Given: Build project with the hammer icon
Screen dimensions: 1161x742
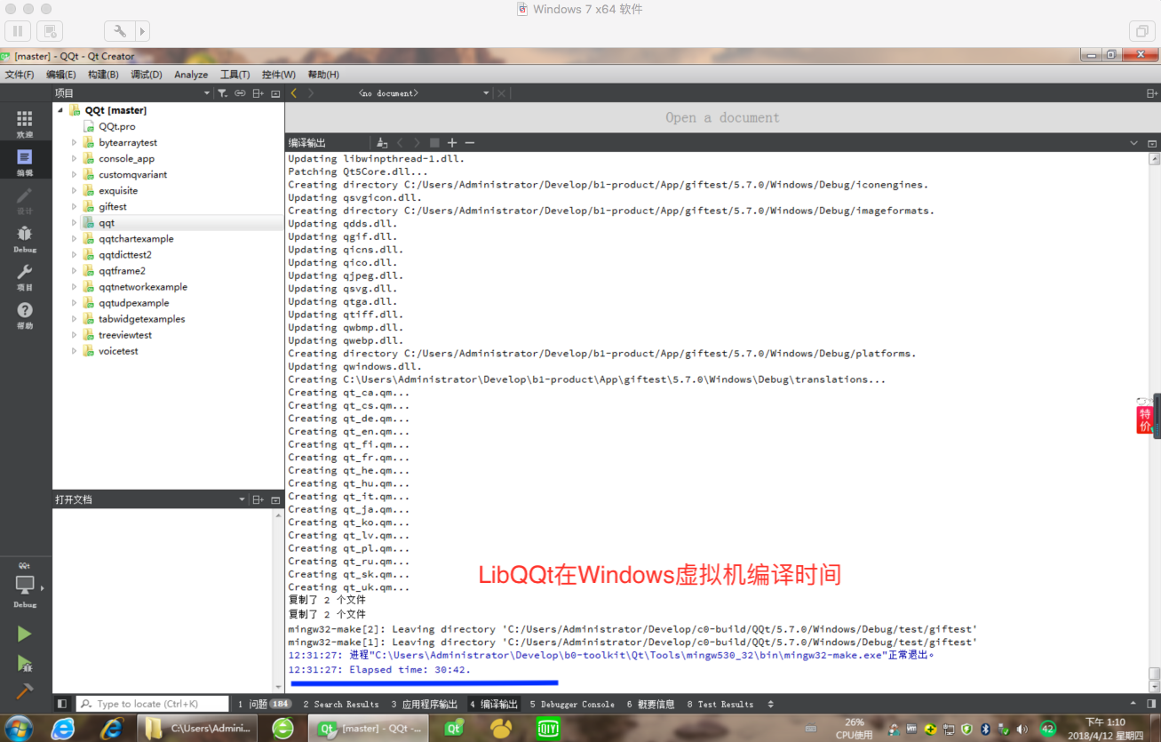Looking at the screenshot, I should 24,690.
